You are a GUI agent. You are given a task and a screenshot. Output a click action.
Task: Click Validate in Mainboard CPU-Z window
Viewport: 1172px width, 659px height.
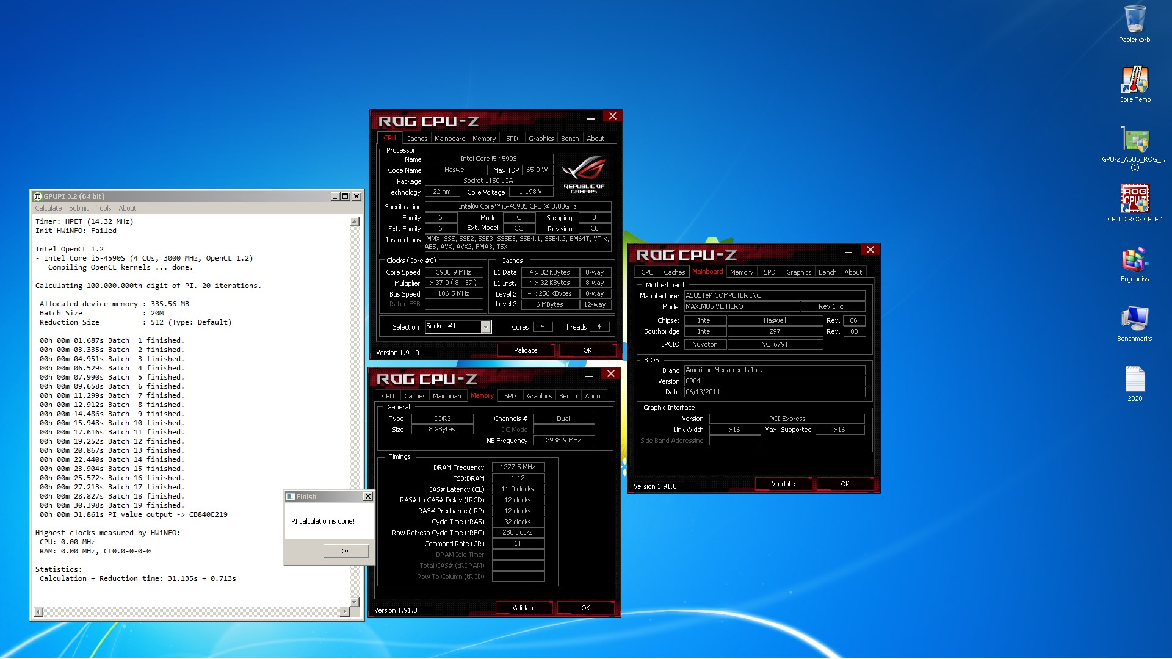pos(783,484)
